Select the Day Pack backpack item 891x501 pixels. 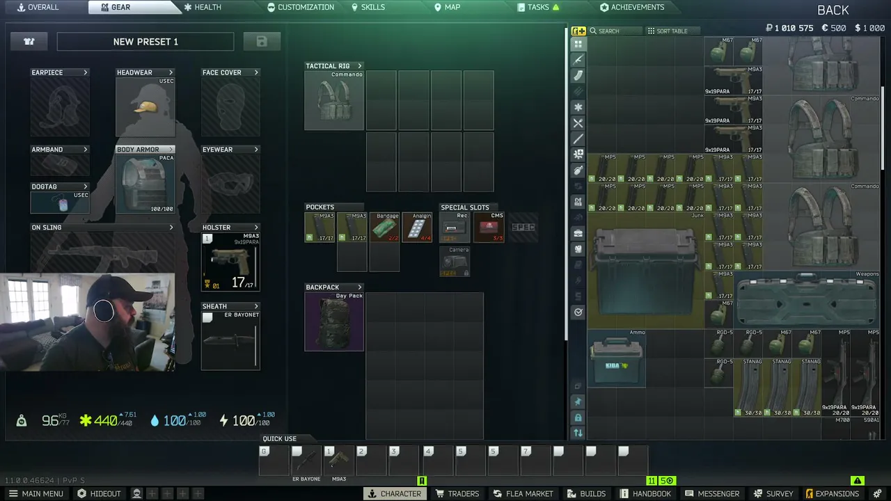[334, 321]
